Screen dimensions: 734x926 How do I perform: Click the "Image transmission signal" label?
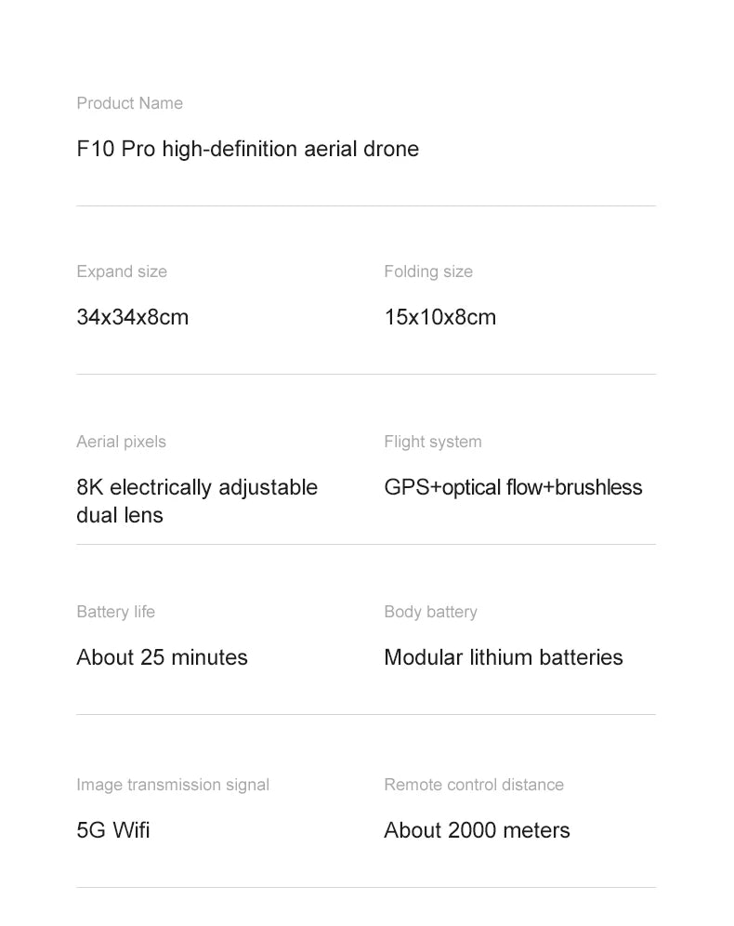[173, 785]
